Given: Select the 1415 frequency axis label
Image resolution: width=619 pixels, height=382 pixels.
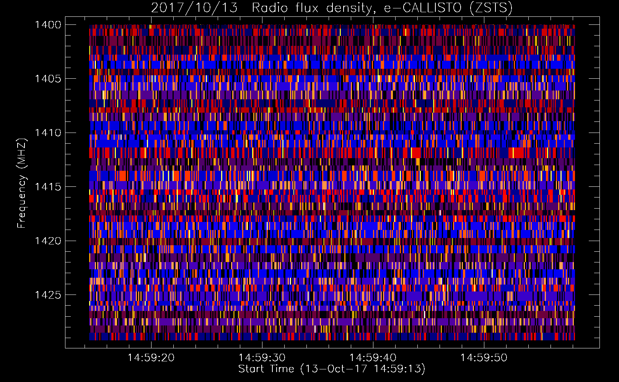Looking at the screenshot, I should 48,187.
